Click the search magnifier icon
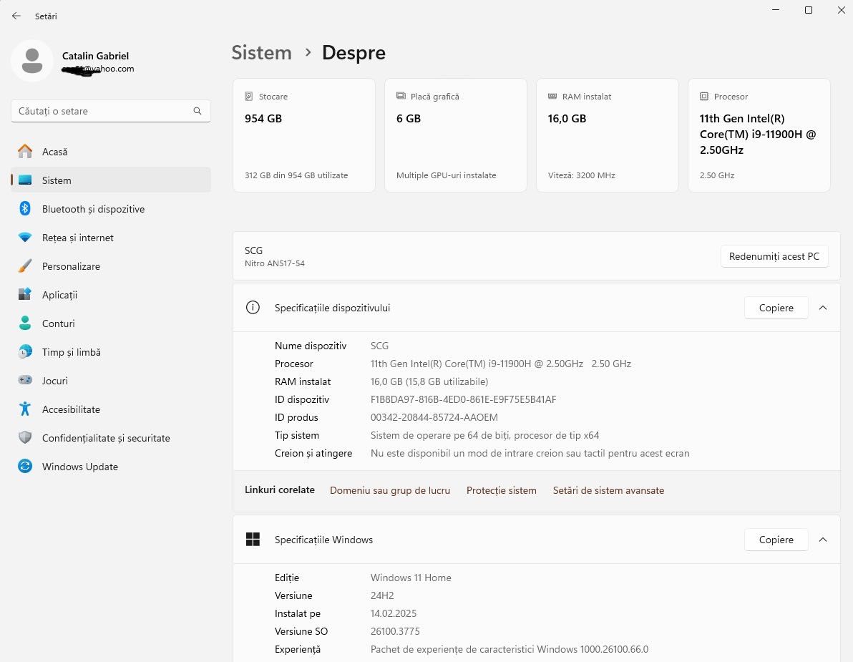 coord(198,111)
